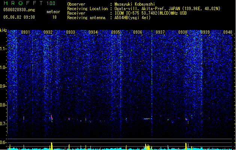Click the 0933 time marker

[x=71, y=32]
